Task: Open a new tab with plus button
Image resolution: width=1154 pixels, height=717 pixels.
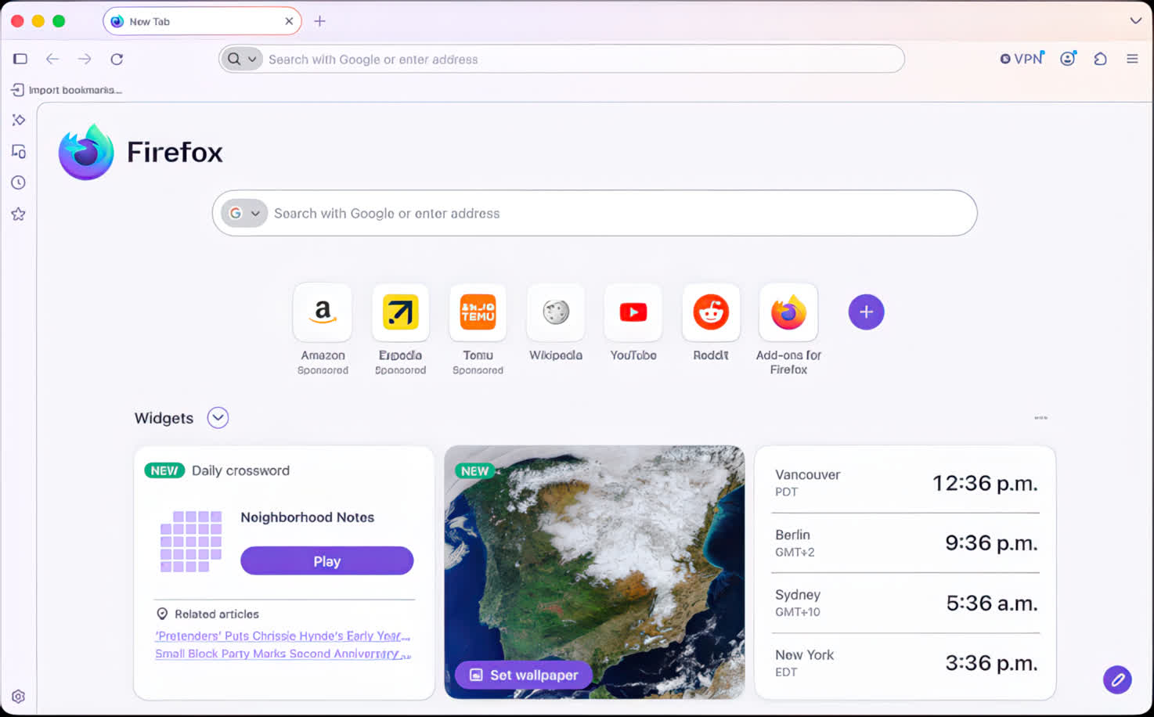Action: [x=319, y=21]
